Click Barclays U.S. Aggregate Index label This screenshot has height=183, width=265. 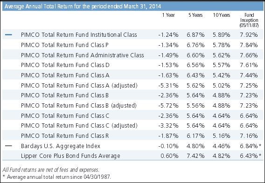61,146
